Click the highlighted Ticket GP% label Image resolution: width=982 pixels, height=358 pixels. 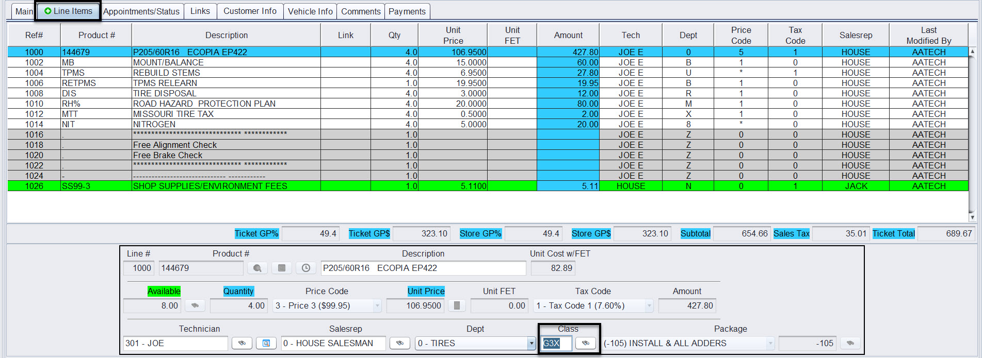point(256,233)
